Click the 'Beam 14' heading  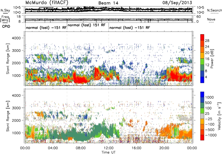[x=108, y=3]
